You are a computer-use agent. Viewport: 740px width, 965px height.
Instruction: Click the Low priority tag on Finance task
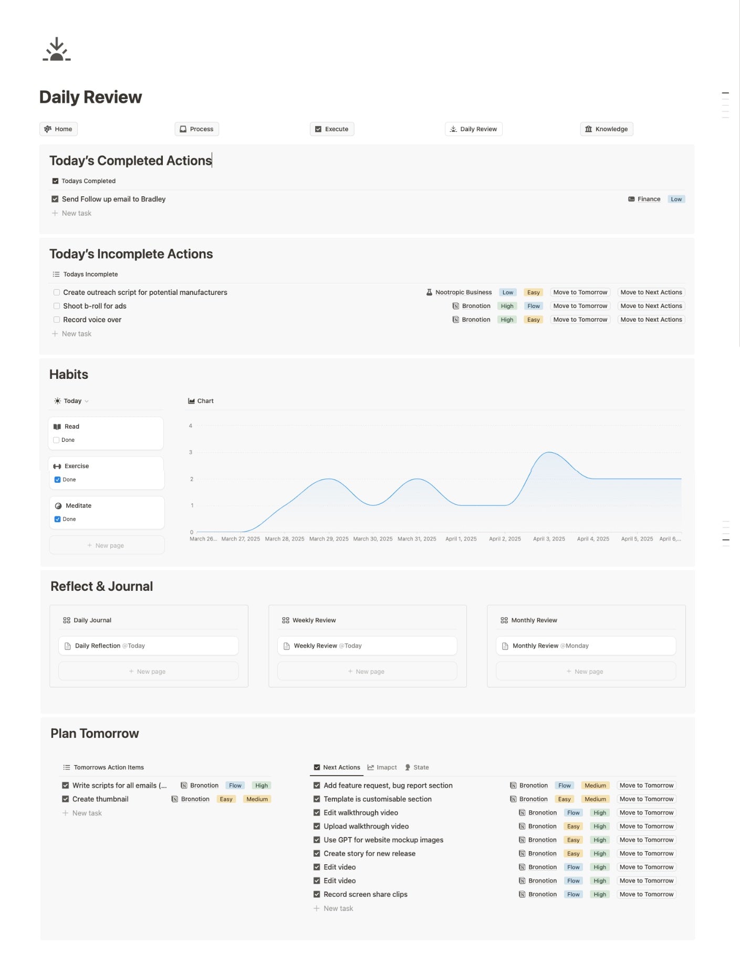[x=676, y=199]
